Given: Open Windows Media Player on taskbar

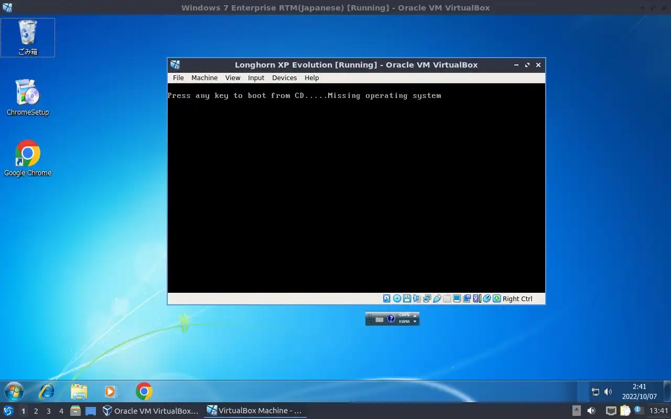Looking at the screenshot, I should pyautogui.click(x=111, y=391).
